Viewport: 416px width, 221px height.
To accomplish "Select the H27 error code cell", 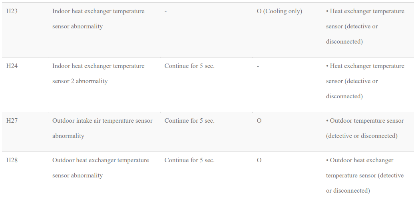I will pos(12,121).
